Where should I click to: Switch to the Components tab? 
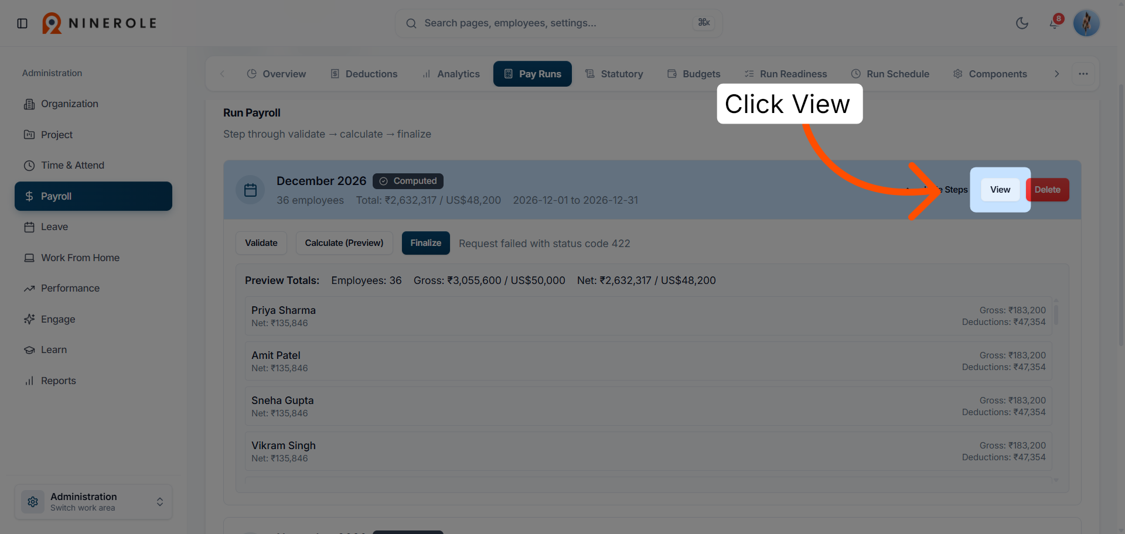(x=990, y=74)
